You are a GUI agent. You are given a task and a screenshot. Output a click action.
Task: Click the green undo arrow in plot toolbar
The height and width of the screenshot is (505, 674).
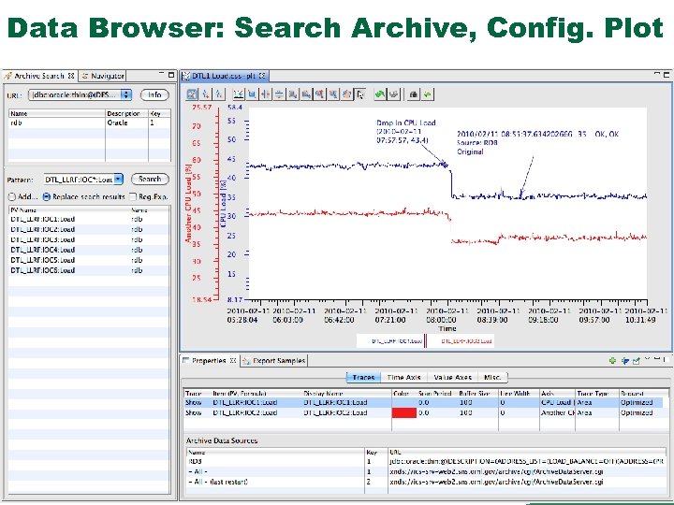(379, 94)
